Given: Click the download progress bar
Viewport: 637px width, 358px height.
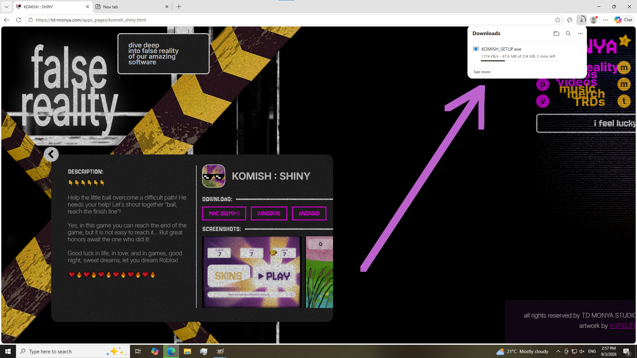Looking at the screenshot, I should [x=520, y=61].
